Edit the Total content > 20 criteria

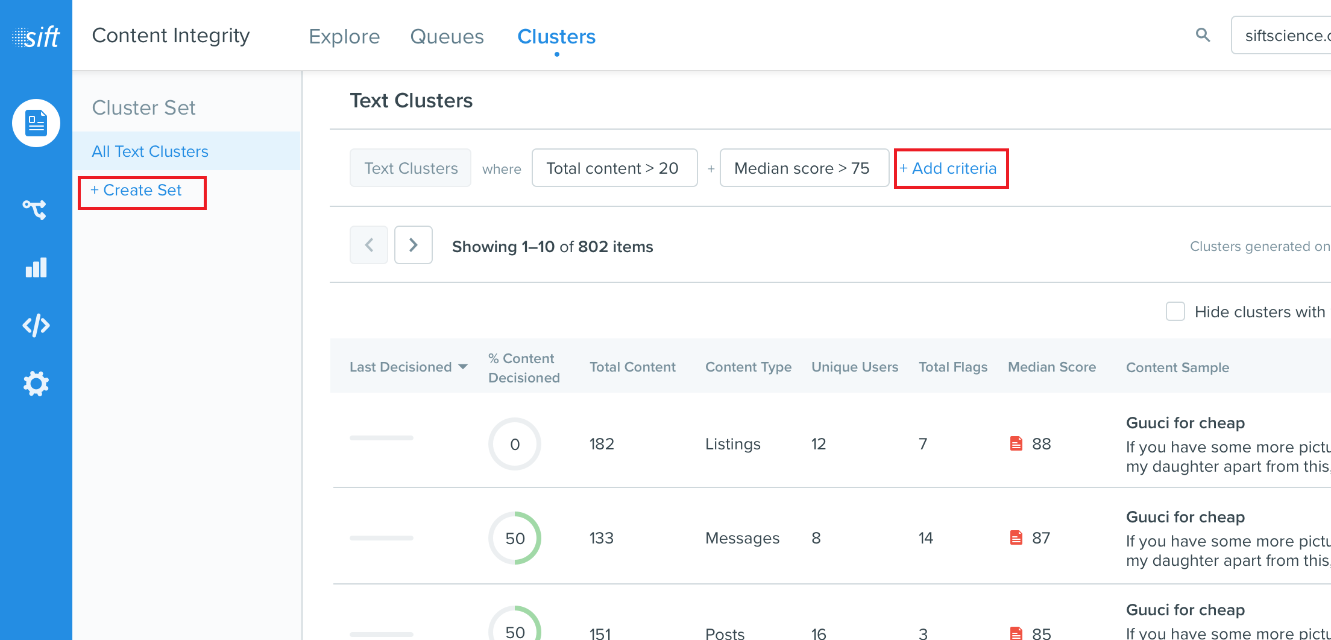click(x=615, y=168)
